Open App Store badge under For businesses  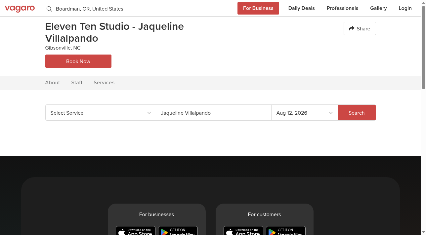coord(136,231)
